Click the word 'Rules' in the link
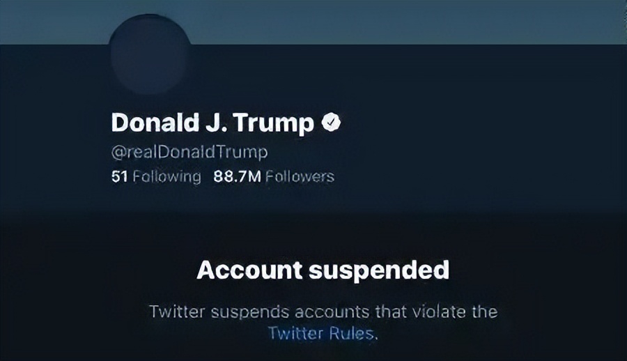The image size is (627, 361). pos(355,333)
